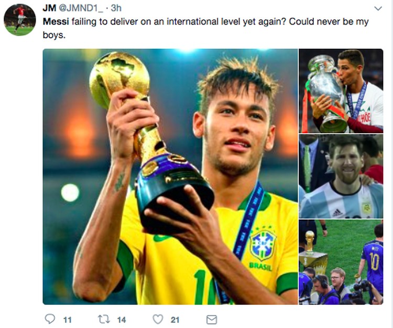
Task: Click the JM display name
Action: (x=49, y=8)
